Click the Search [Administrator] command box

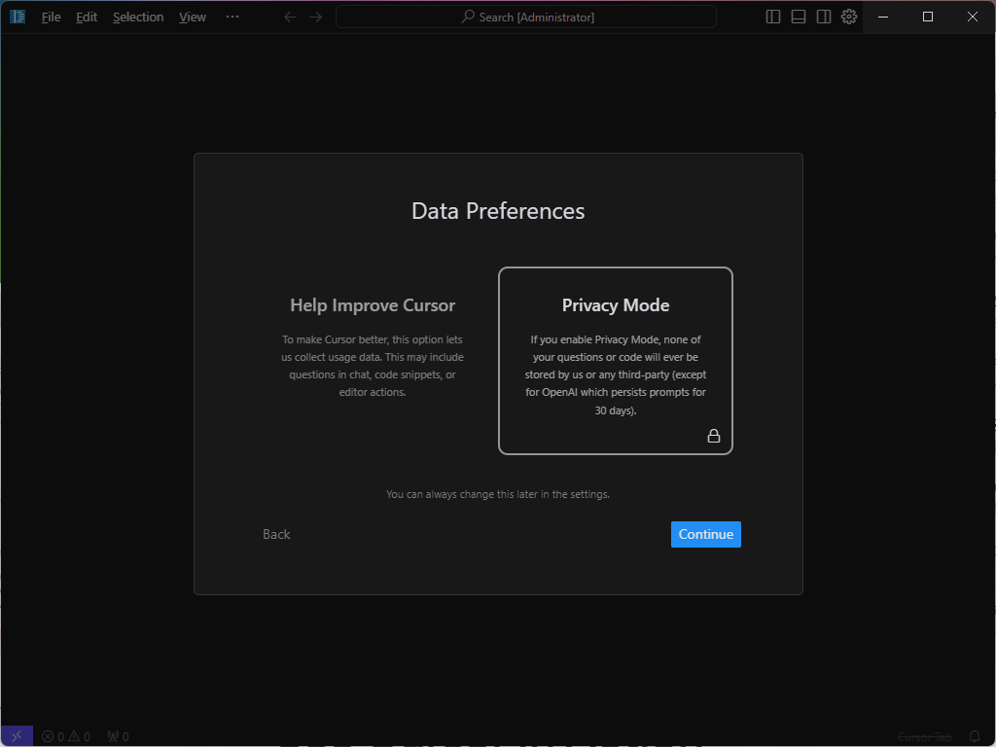pos(526,18)
